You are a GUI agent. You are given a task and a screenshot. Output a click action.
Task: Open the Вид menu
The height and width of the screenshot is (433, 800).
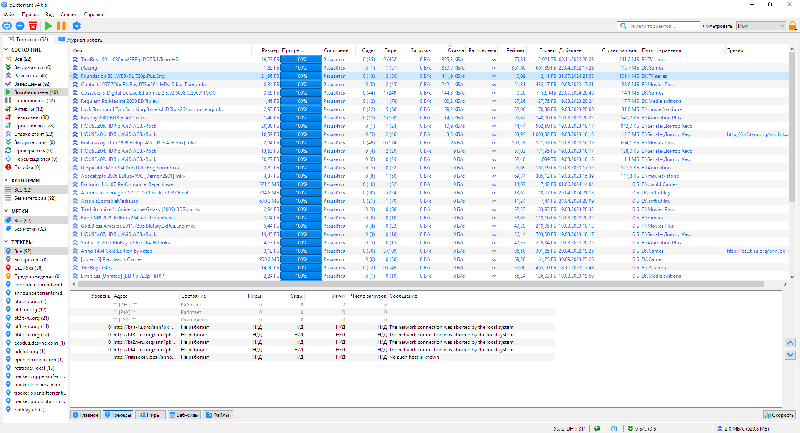[50, 15]
